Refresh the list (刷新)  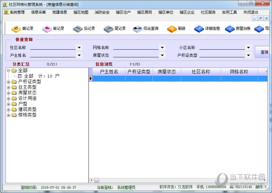click(176, 28)
